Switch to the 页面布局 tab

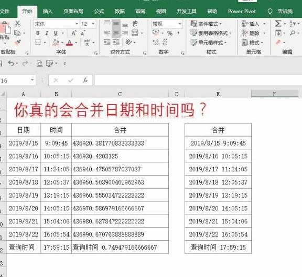point(73,12)
